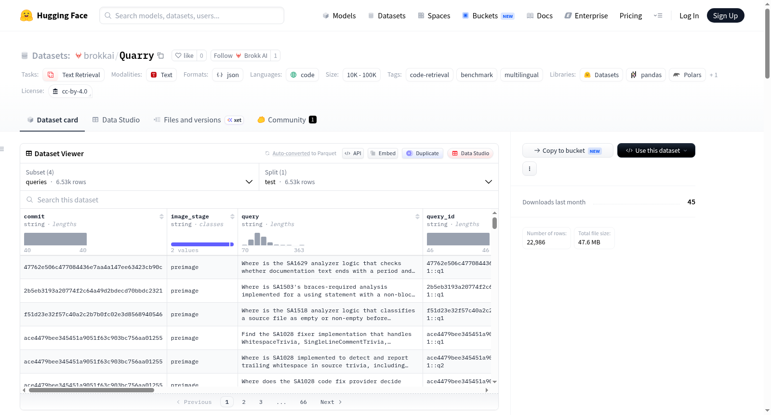Go to page 2 of the dataset
Viewport: 771px width, 415px height.
(x=244, y=402)
